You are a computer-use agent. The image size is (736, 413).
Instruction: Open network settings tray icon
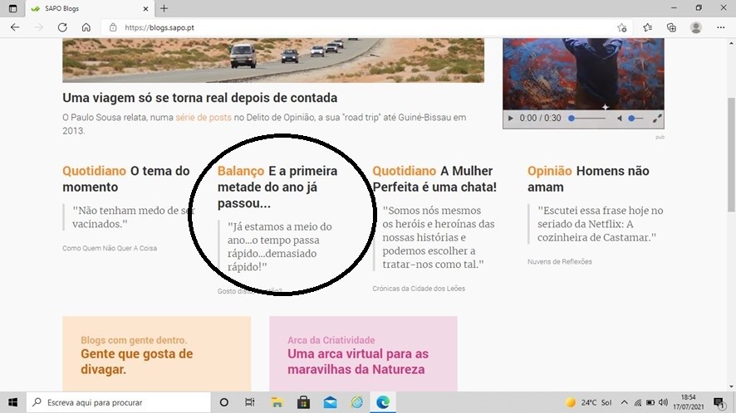(x=638, y=402)
